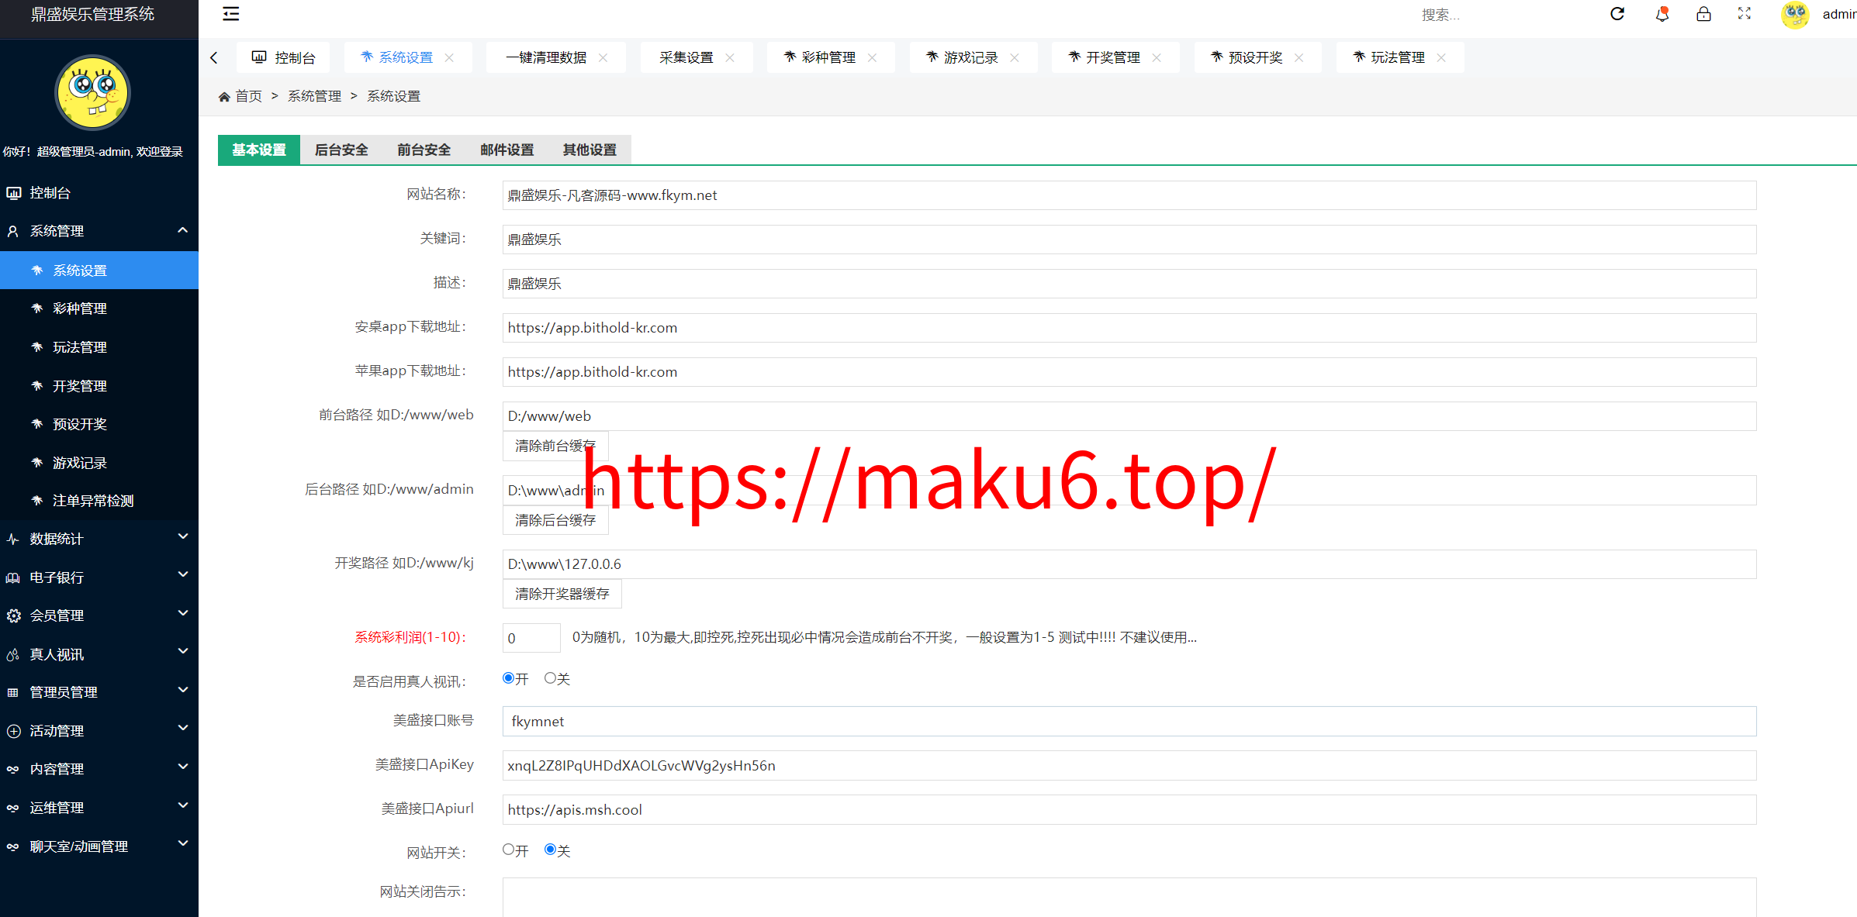Expand the 活动管理 sidebar menu
Screen dimensions: 1857x917
[99, 731]
